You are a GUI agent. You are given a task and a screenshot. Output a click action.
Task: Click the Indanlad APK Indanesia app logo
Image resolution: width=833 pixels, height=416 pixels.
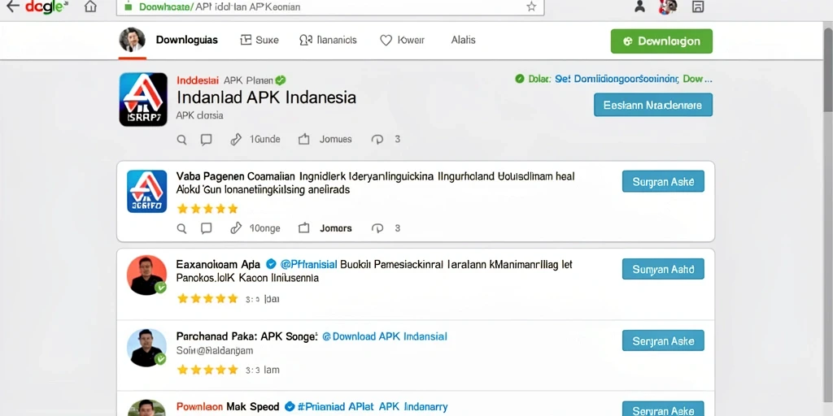click(x=143, y=99)
